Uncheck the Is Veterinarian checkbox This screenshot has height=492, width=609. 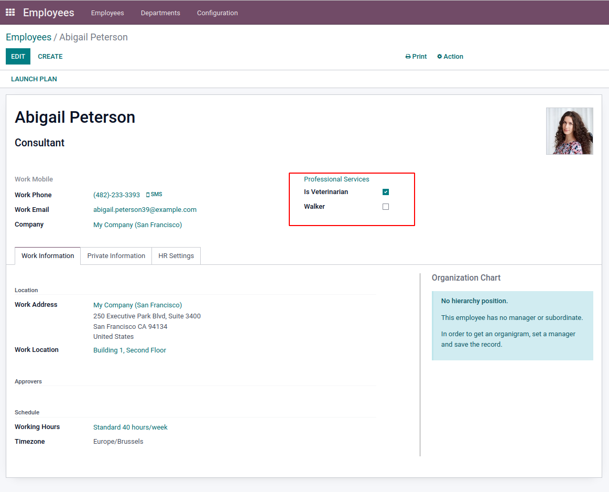(x=386, y=192)
